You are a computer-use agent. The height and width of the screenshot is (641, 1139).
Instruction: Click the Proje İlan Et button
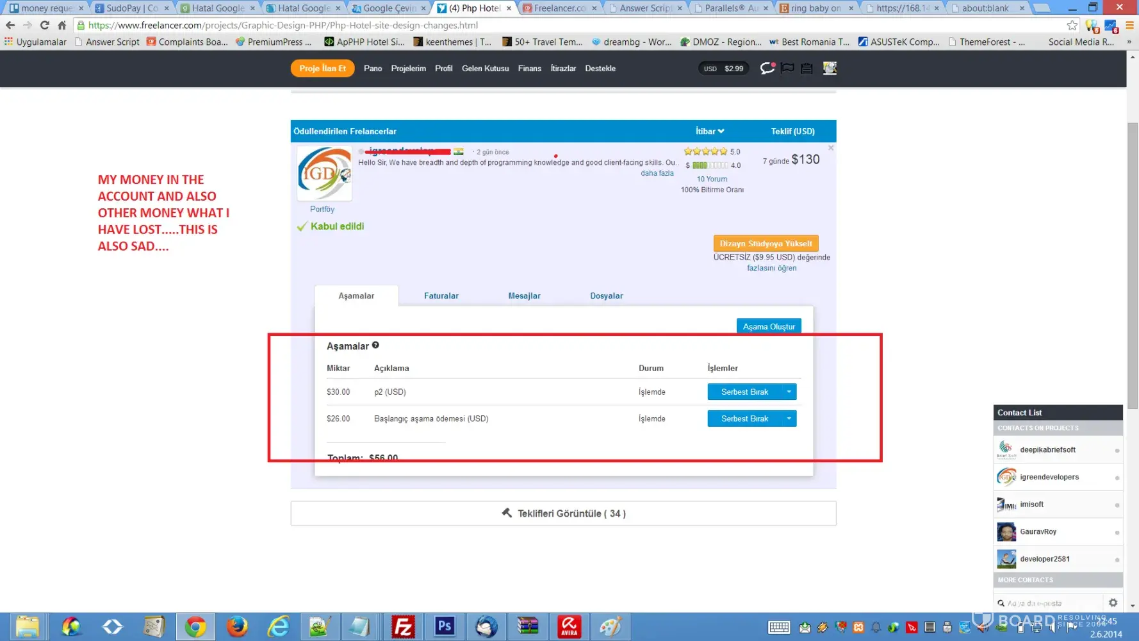(x=322, y=69)
